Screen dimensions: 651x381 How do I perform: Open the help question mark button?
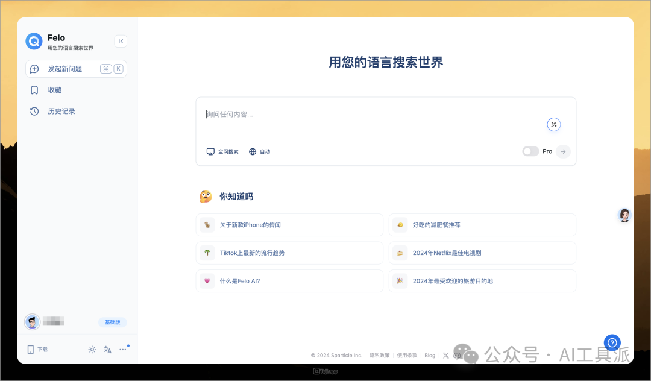click(x=612, y=342)
